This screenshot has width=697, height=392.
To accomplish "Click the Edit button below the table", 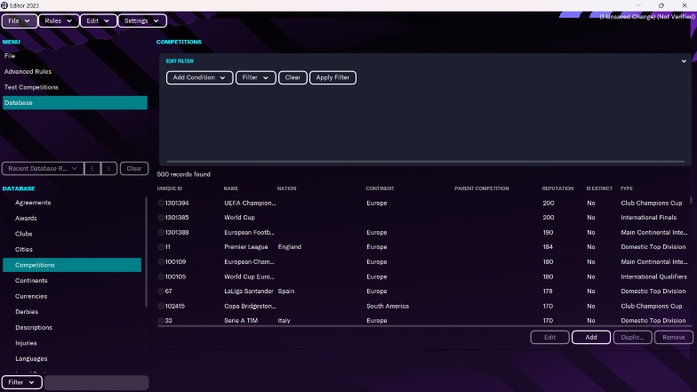I will 549,338.
